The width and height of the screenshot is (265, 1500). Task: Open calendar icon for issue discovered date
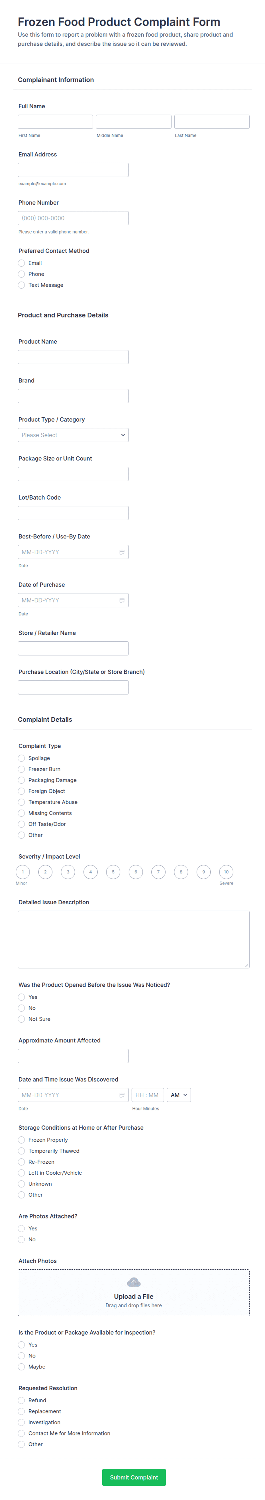pos(122,1095)
